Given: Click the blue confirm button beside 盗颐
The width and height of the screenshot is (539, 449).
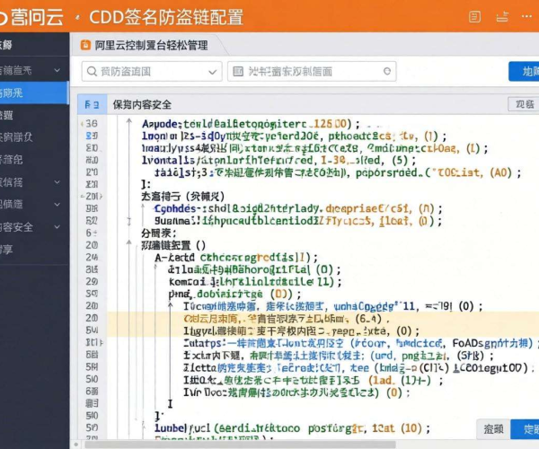Looking at the screenshot, I should coord(525,429).
